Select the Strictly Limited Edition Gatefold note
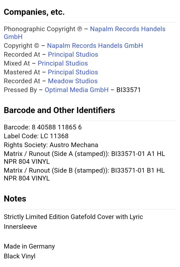 pos(73,222)
